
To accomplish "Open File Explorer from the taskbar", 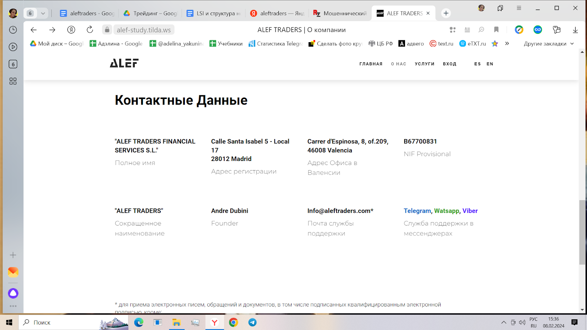I will click(x=176, y=322).
